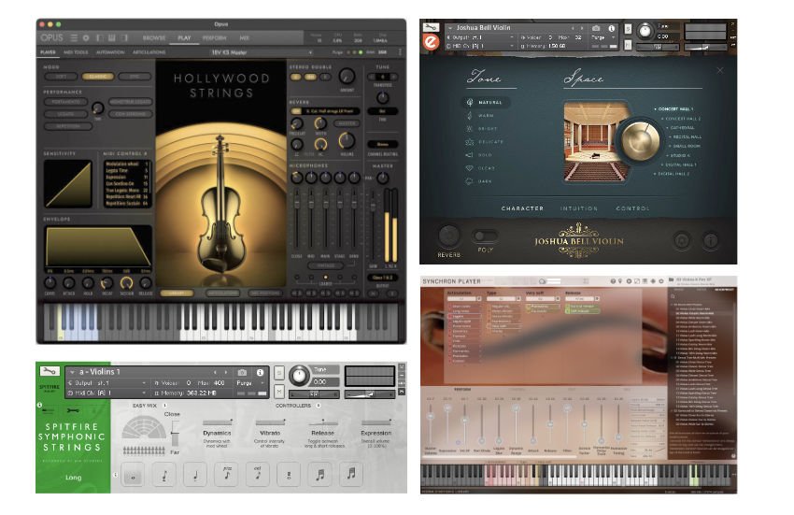Switch to the Browse tab in Opus
Image resolution: width=794 pixels, height=515 pixels.
click(x=154, y=38)
